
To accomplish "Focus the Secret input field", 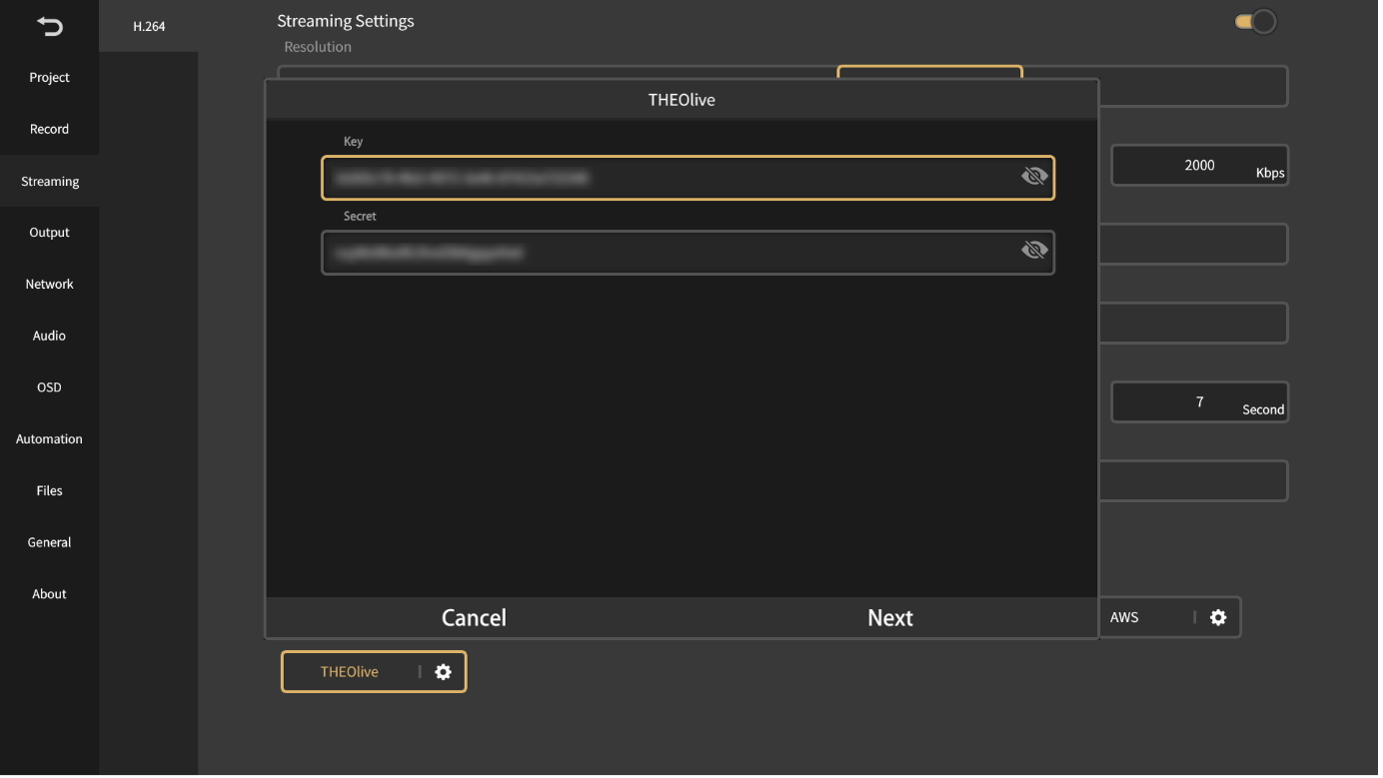I will pos(690,253).
